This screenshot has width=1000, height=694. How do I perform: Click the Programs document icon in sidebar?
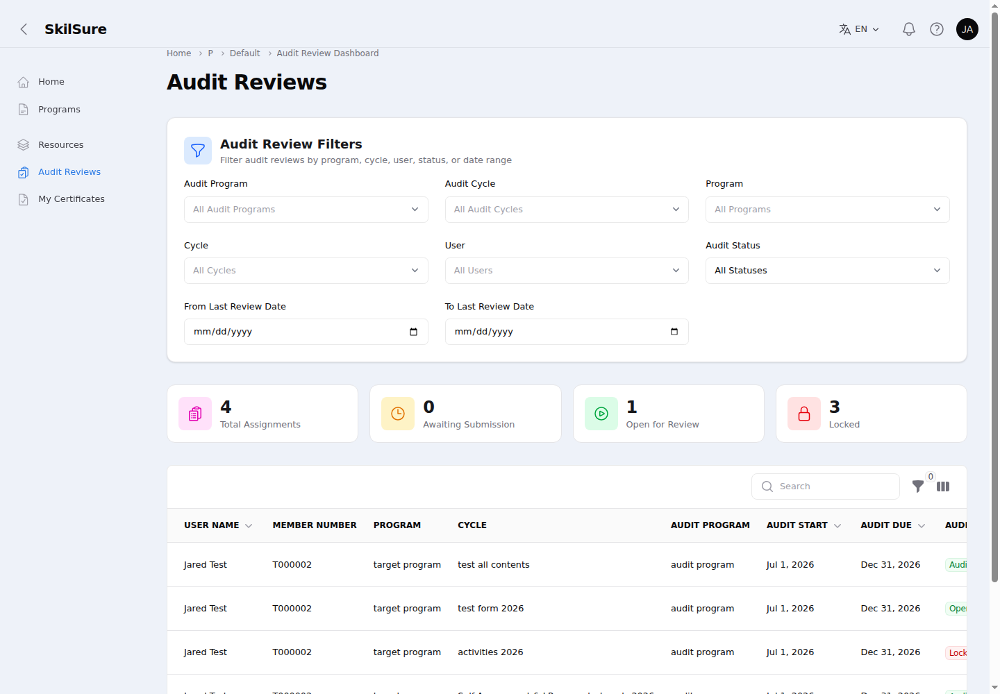(x=24, y=110)
